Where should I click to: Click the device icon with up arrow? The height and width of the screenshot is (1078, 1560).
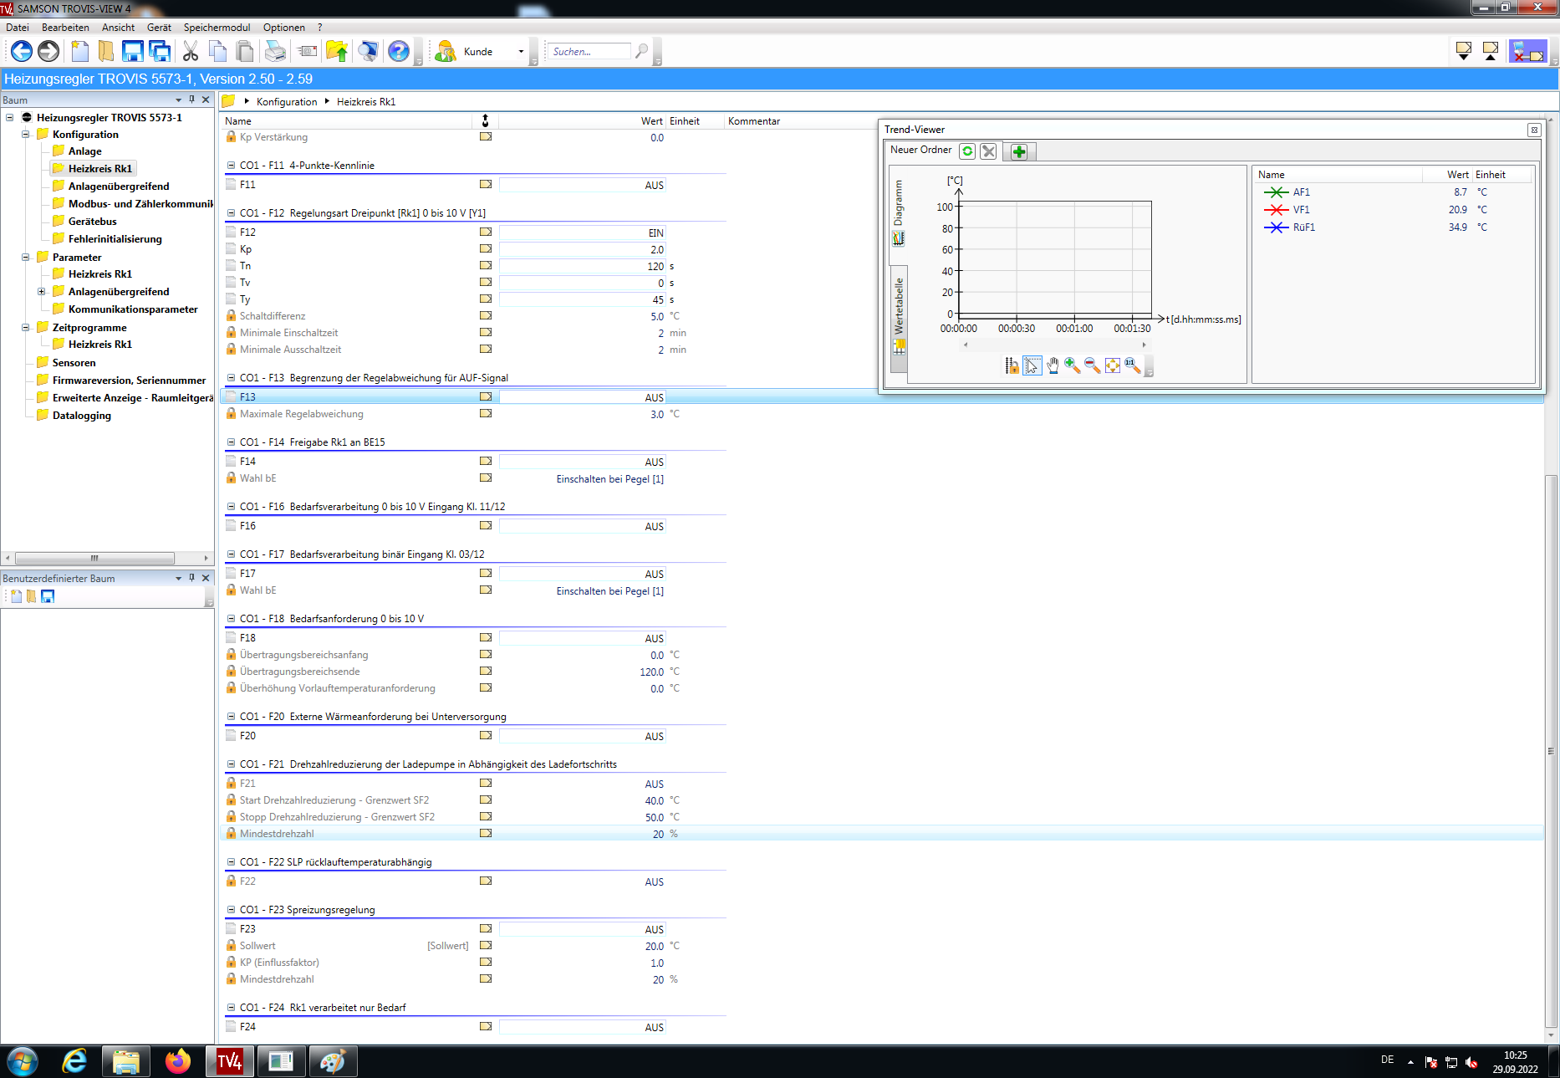pyautogui.click(x=1491, y=52)
